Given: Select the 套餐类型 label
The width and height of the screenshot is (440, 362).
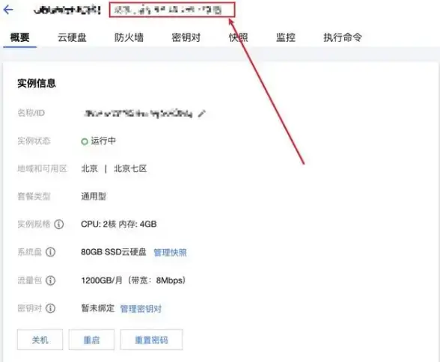Looking at the screenshot, I should coord(34,196).
